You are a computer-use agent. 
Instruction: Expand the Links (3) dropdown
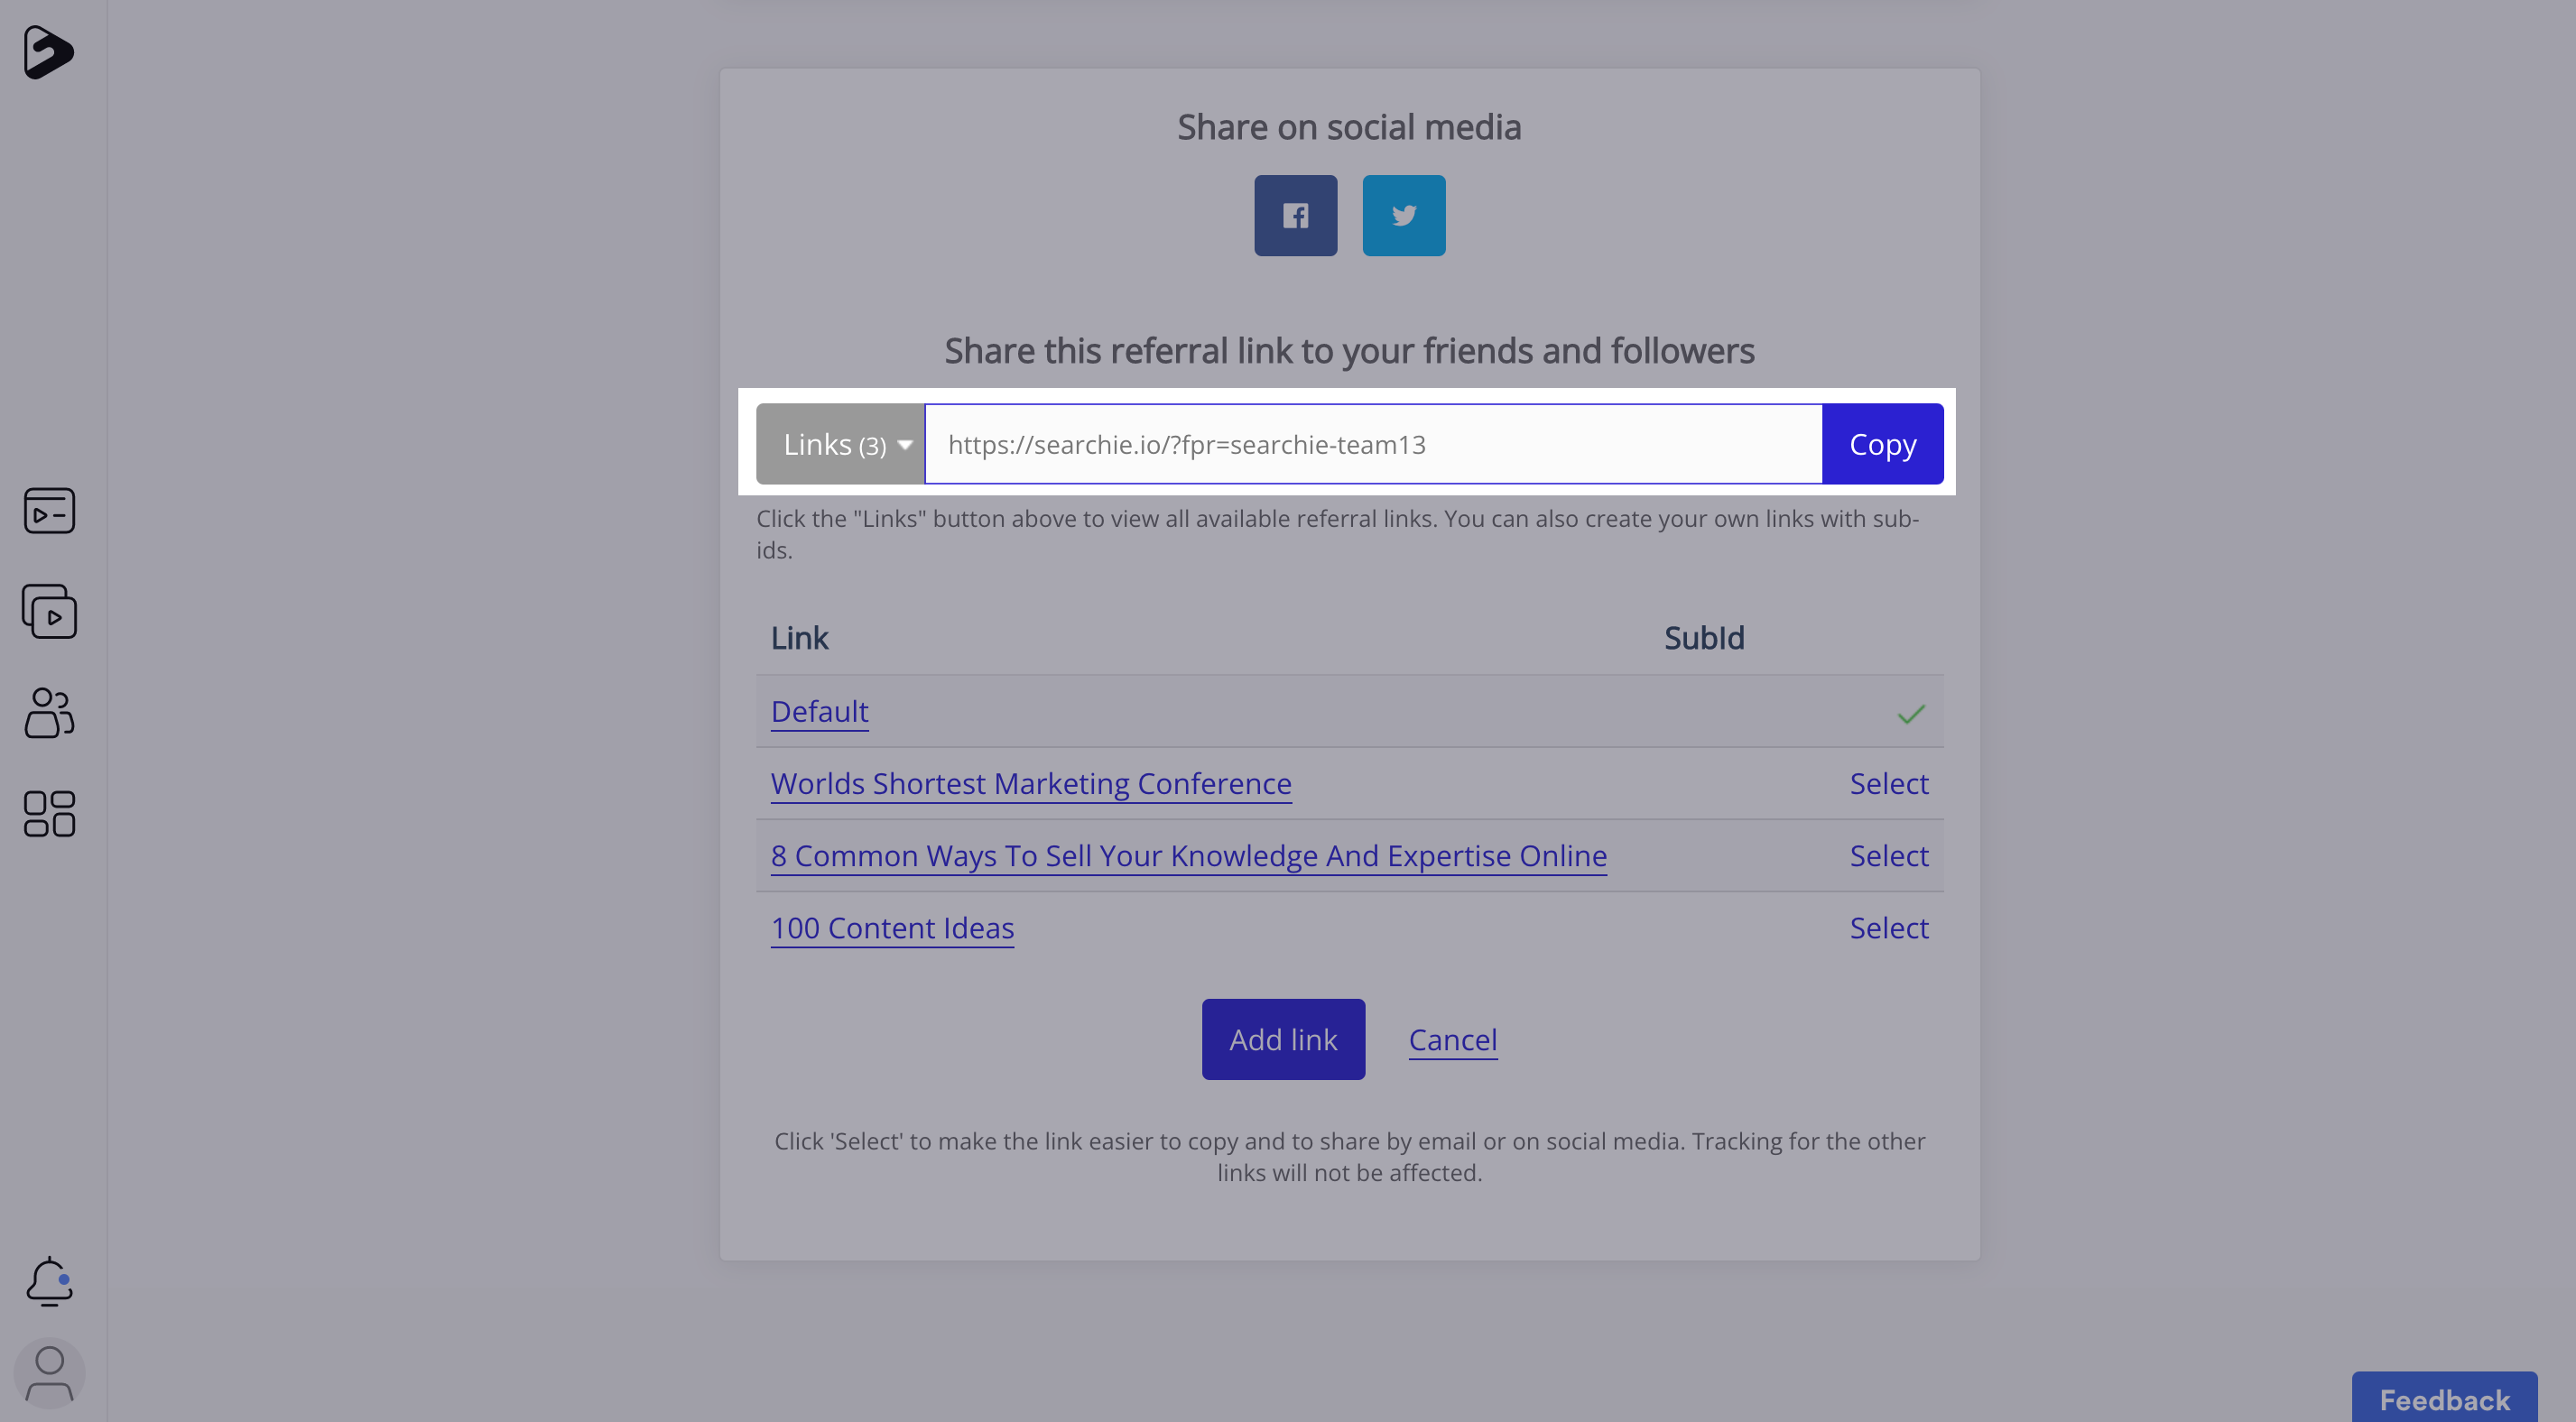coord(839,443)
